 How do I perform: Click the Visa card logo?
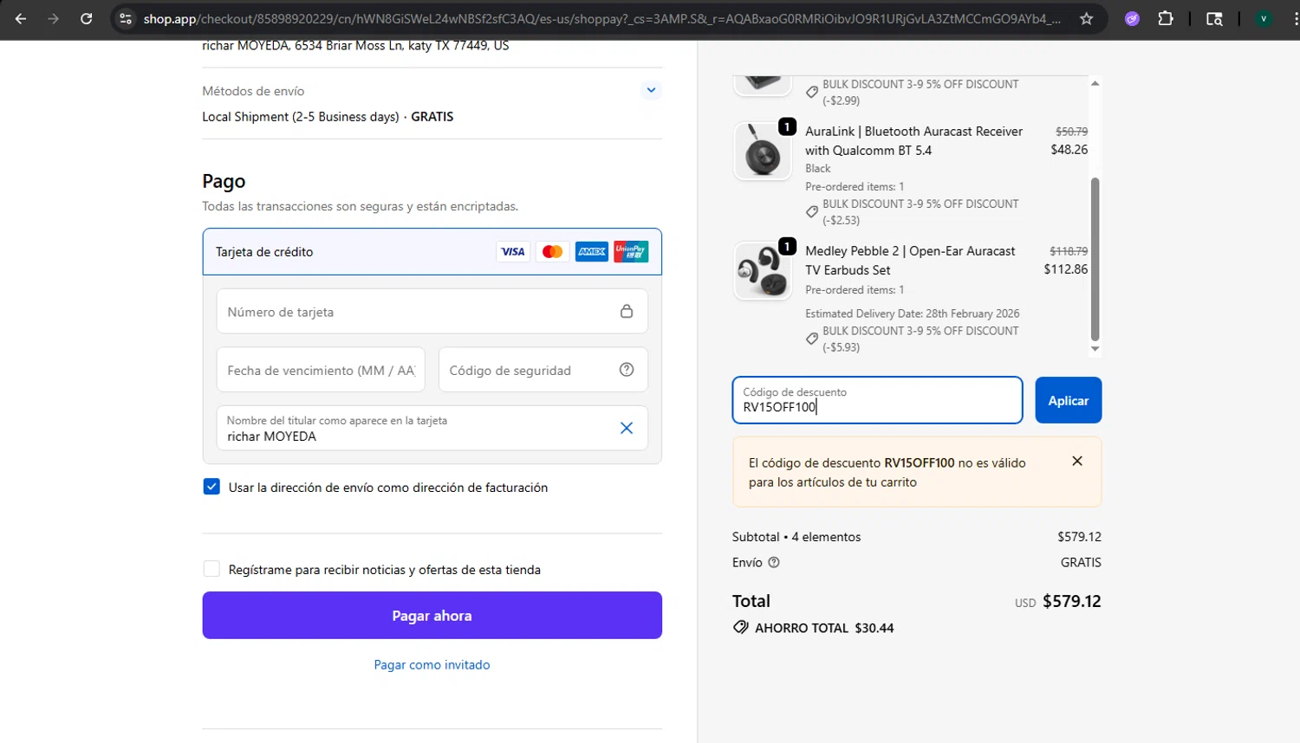(513, 252)
